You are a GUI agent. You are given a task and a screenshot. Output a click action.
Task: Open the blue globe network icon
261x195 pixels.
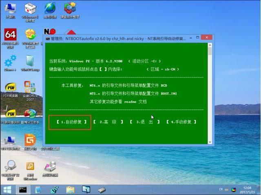point(50,11)
